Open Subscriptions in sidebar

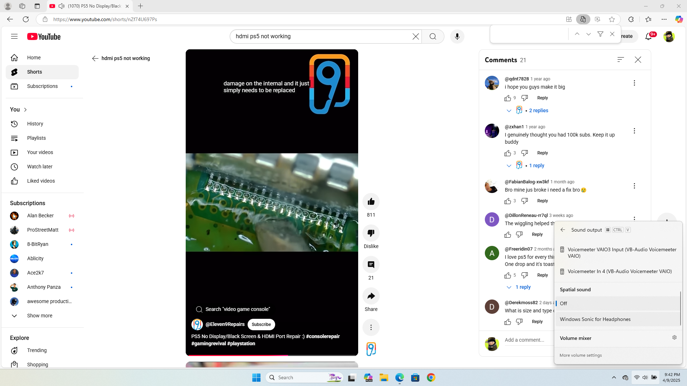(x=42, y=86)
